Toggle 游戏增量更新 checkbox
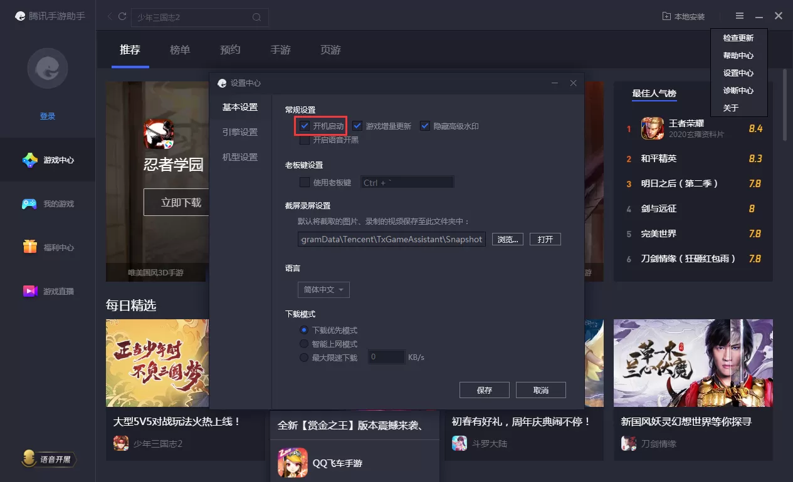This screenshot has height=482, width=793. point(357,126)
